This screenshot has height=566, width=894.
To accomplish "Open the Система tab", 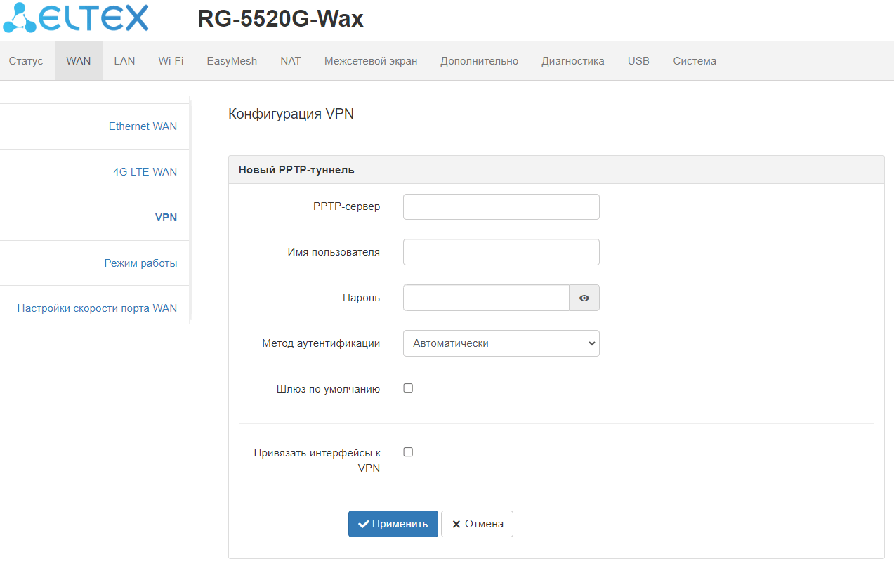I will pyautogui.click(x=695, y=61).
